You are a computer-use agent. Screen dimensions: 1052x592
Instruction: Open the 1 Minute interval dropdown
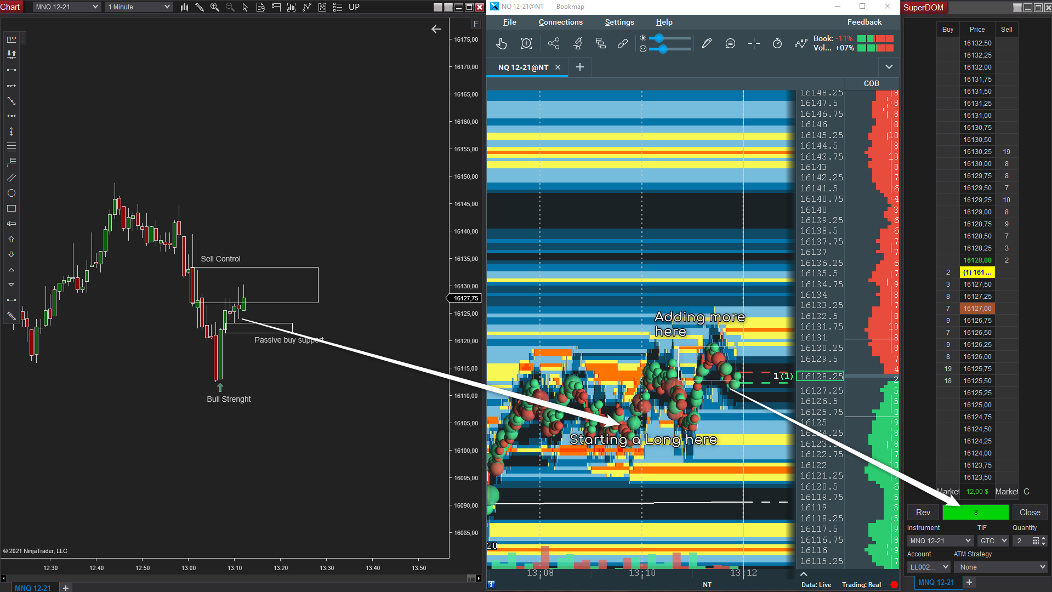(x=139, y=7)
